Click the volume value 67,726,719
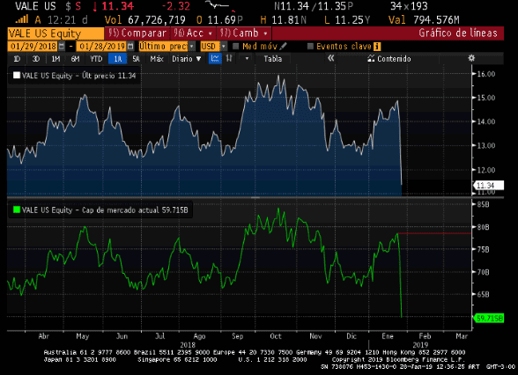The height and width of the screenshot is (375, 518). (x=157, y=19)
